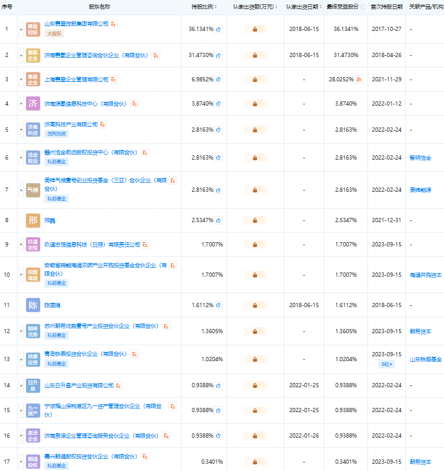The image size is (444, 471).
Task: Click shareholding history icon beside 1.6112%
Action: [219, 305]
